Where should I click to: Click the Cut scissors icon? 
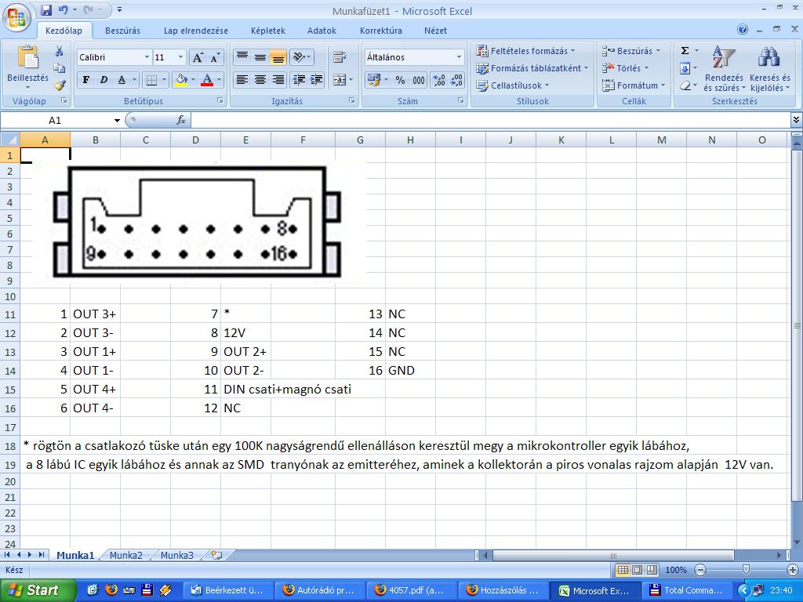59,51
